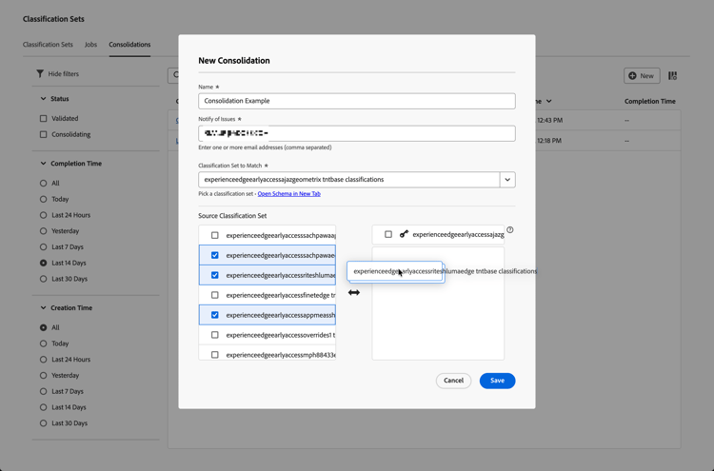
Task: Toggle the Consolidating status checkbox
Action: 43,134
